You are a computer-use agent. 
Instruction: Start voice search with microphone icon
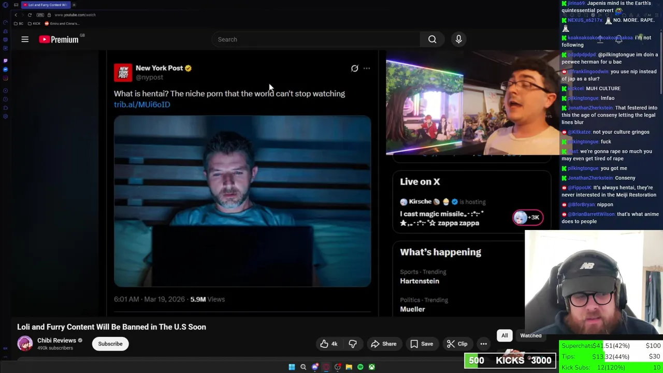[458, 39]
